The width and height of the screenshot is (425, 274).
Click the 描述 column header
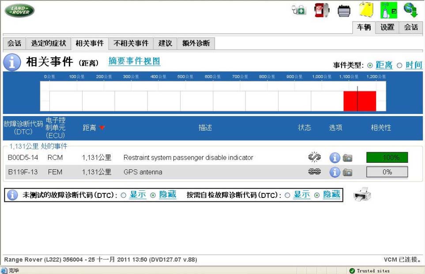(205, 128)
